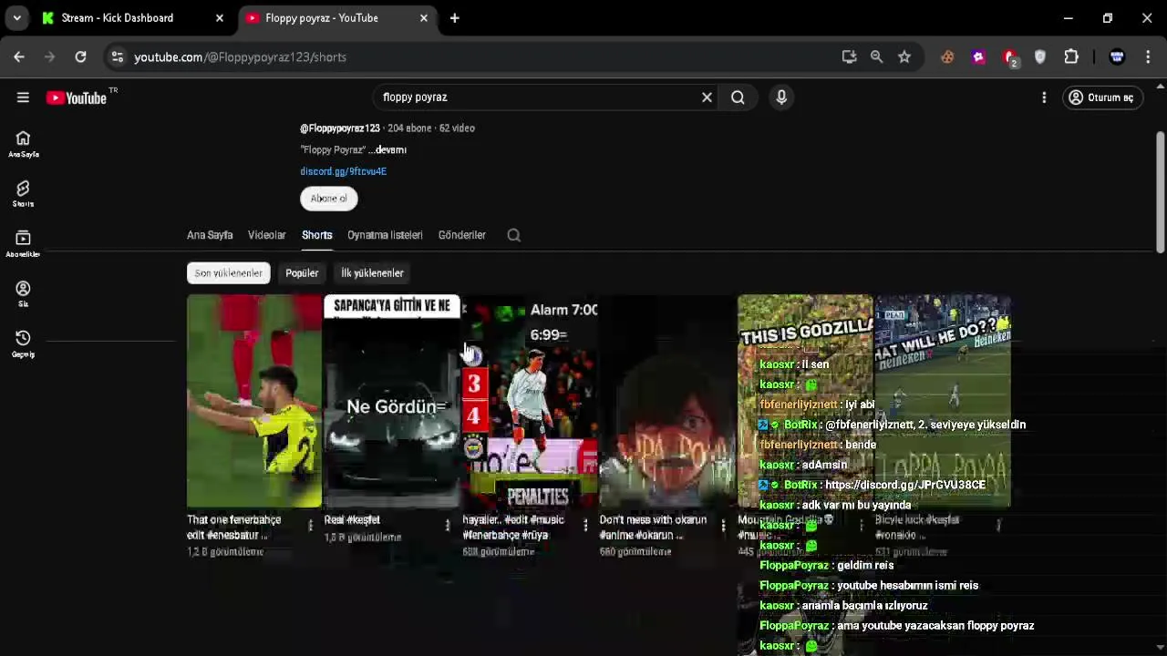The width and height of the screenshot is (1167, 656).
Task: Close the Floppy poyraz YouTube tab
Action: coord(423,18)
